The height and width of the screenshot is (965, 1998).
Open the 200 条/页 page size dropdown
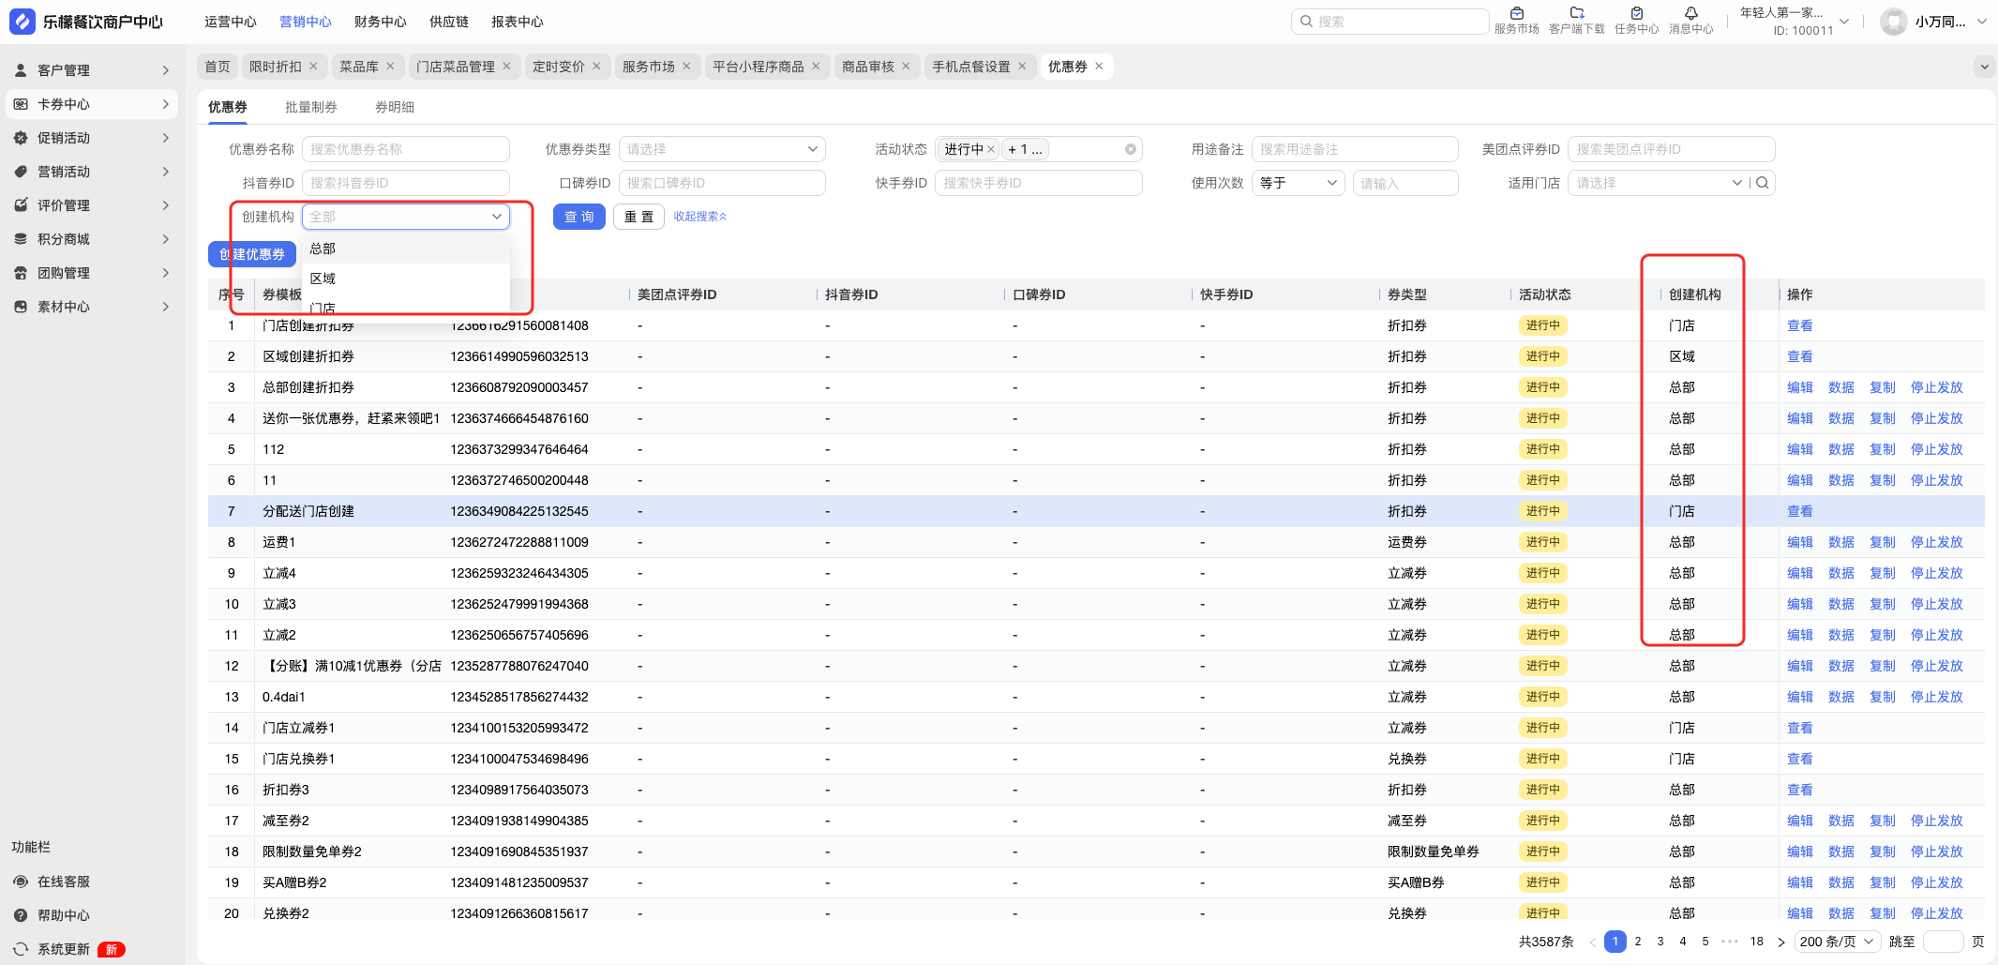point(1837,942)
